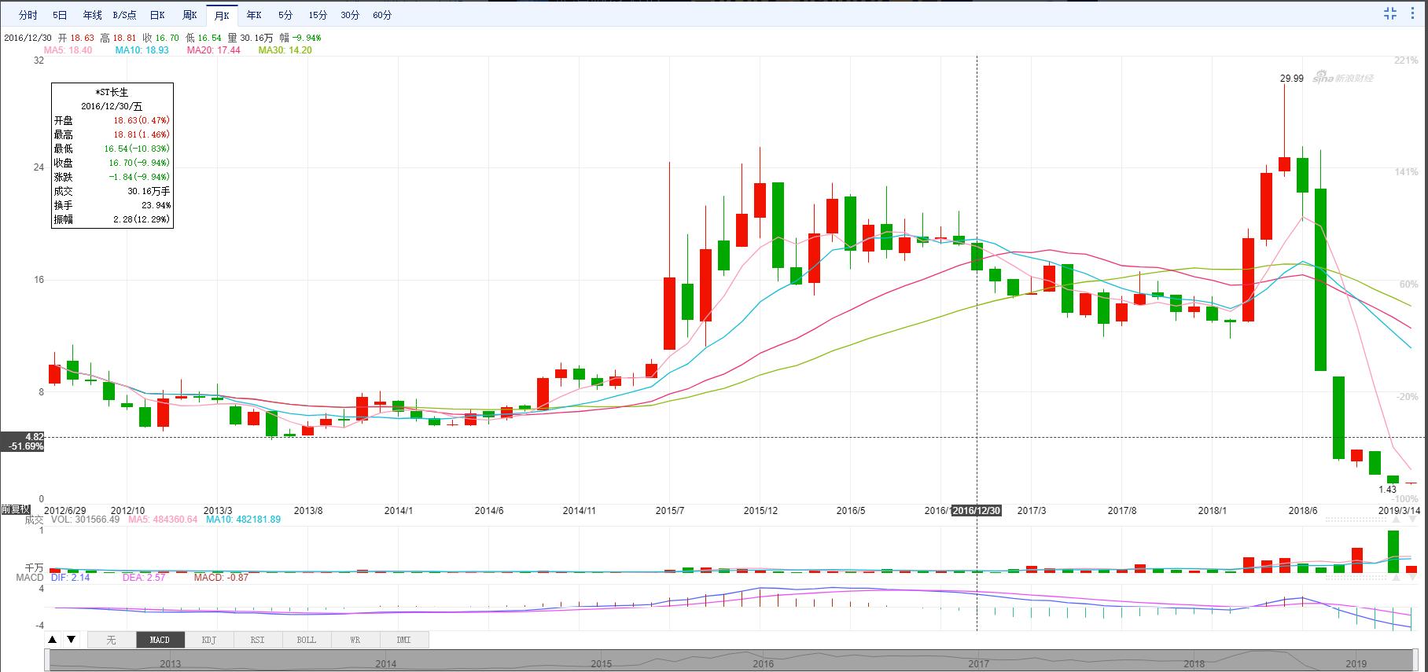1428x672 pixels.
Task: Show the BOLL indicator
Action: coord(306,640)
